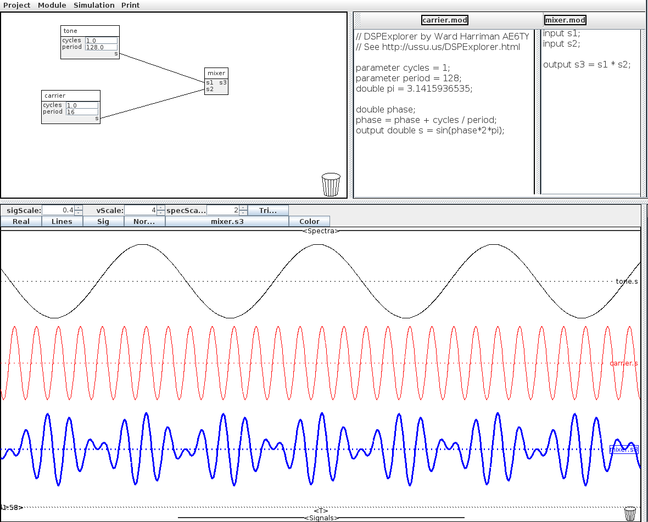Open the Project menu
The image size is (648, 522).
pos(16,5)
